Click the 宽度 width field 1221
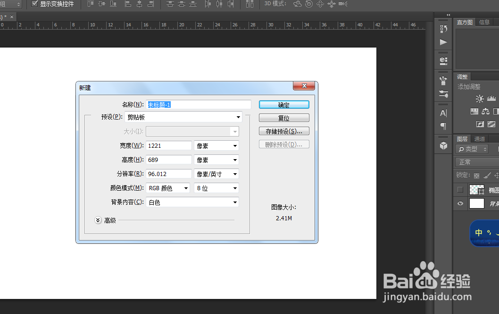Viewport: 499px width, 314px height. [169, 146]
